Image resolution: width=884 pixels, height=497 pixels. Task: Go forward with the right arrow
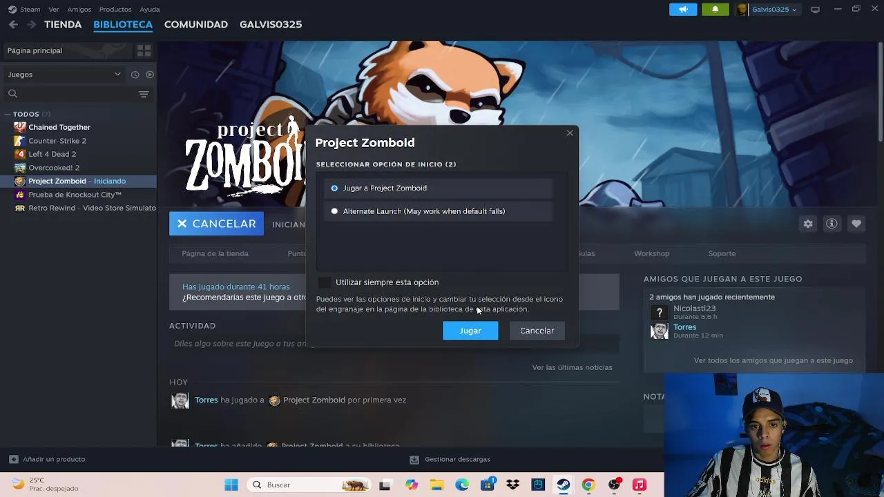[31, 24]
